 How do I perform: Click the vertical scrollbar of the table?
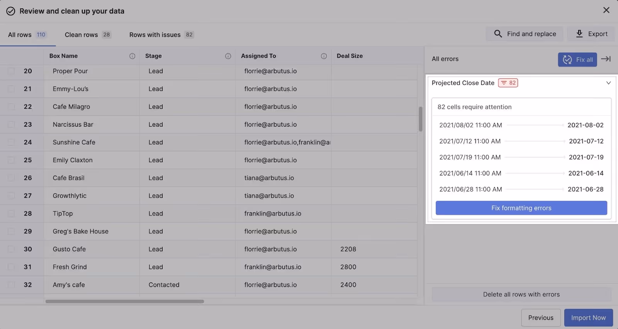coord(421,119)
